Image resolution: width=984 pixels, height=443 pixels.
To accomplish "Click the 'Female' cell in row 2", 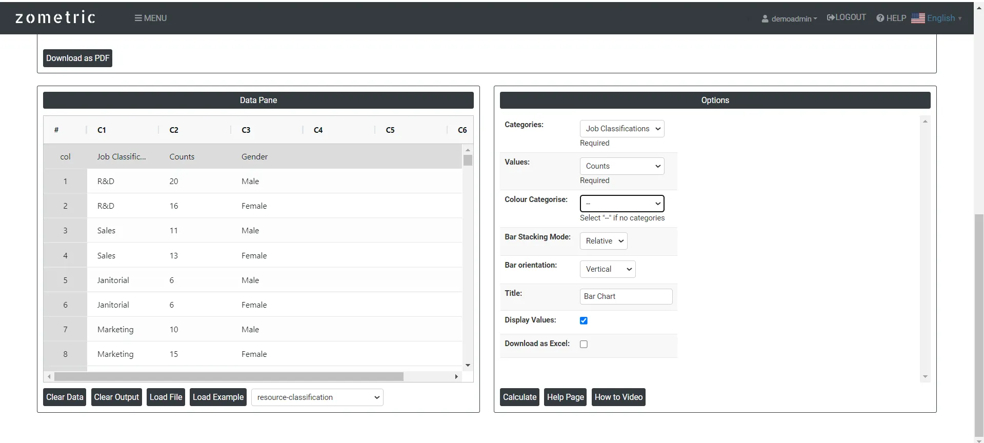I will tap(267, 206).
